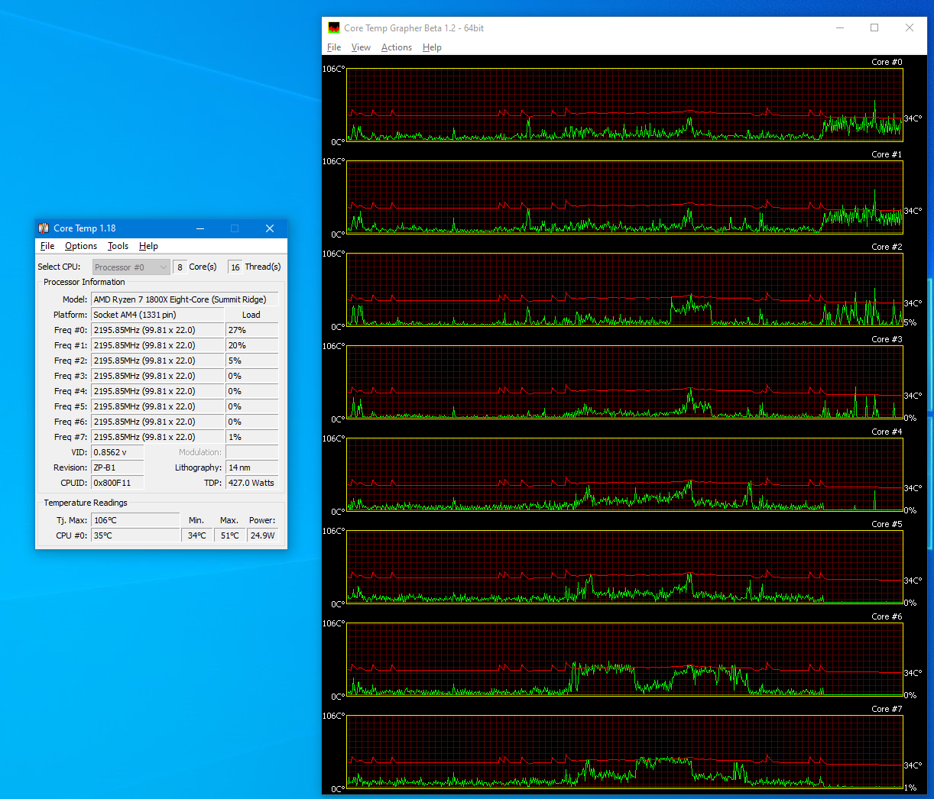Screen dimensions: 934x799
Task: Click the Core #1 graph
Action: [x=624, y=197]
